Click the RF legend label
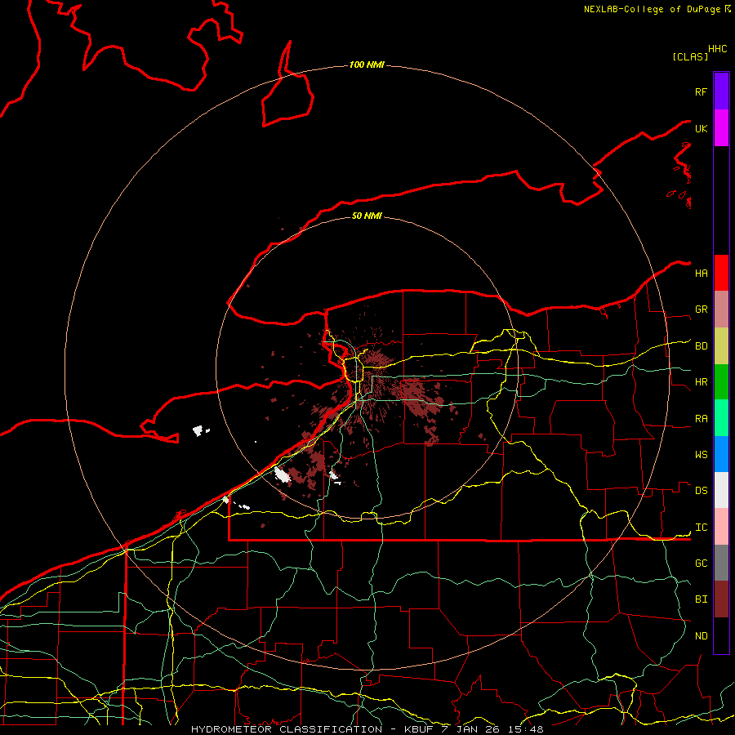Viewport: 735px width, 735px height. click(701, 91)
